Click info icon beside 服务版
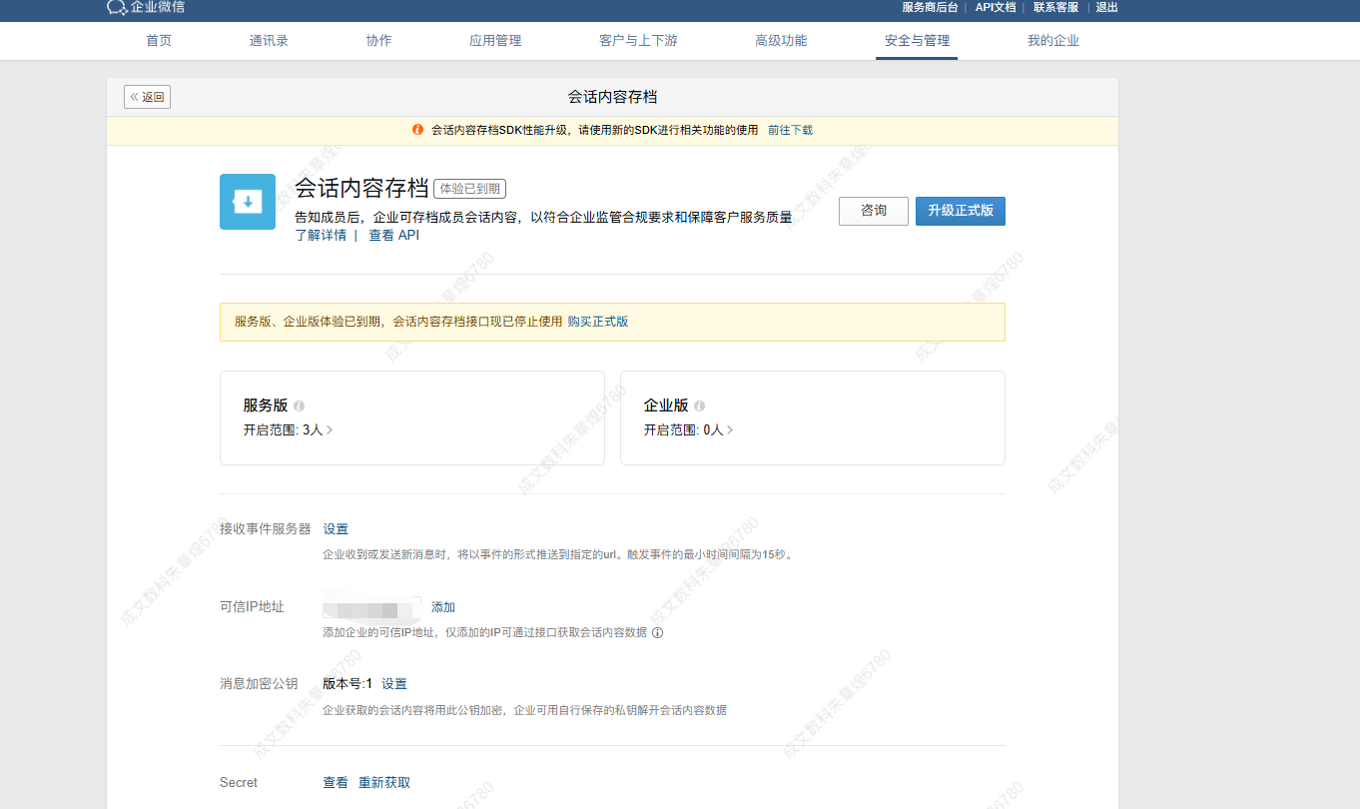This screenshot has height=809, width=1360. [x=300, y=406]
